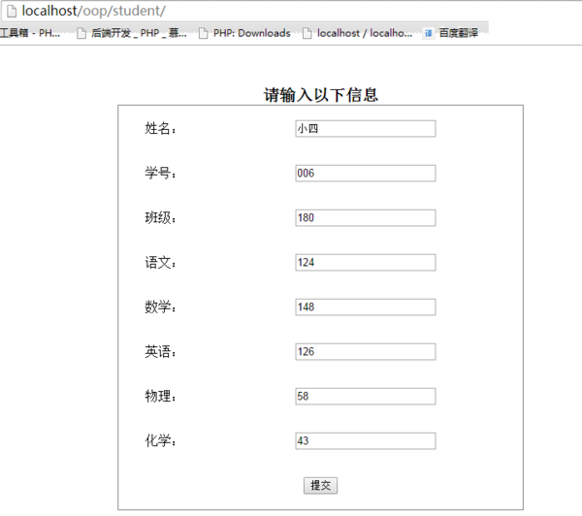
Task: Submit the form with 提交 button
Action: click(x=320, y=485)
